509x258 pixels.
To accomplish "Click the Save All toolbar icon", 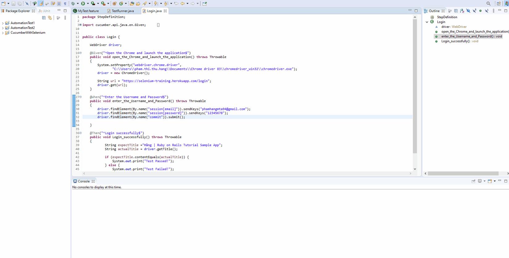I will coord(20,3).
